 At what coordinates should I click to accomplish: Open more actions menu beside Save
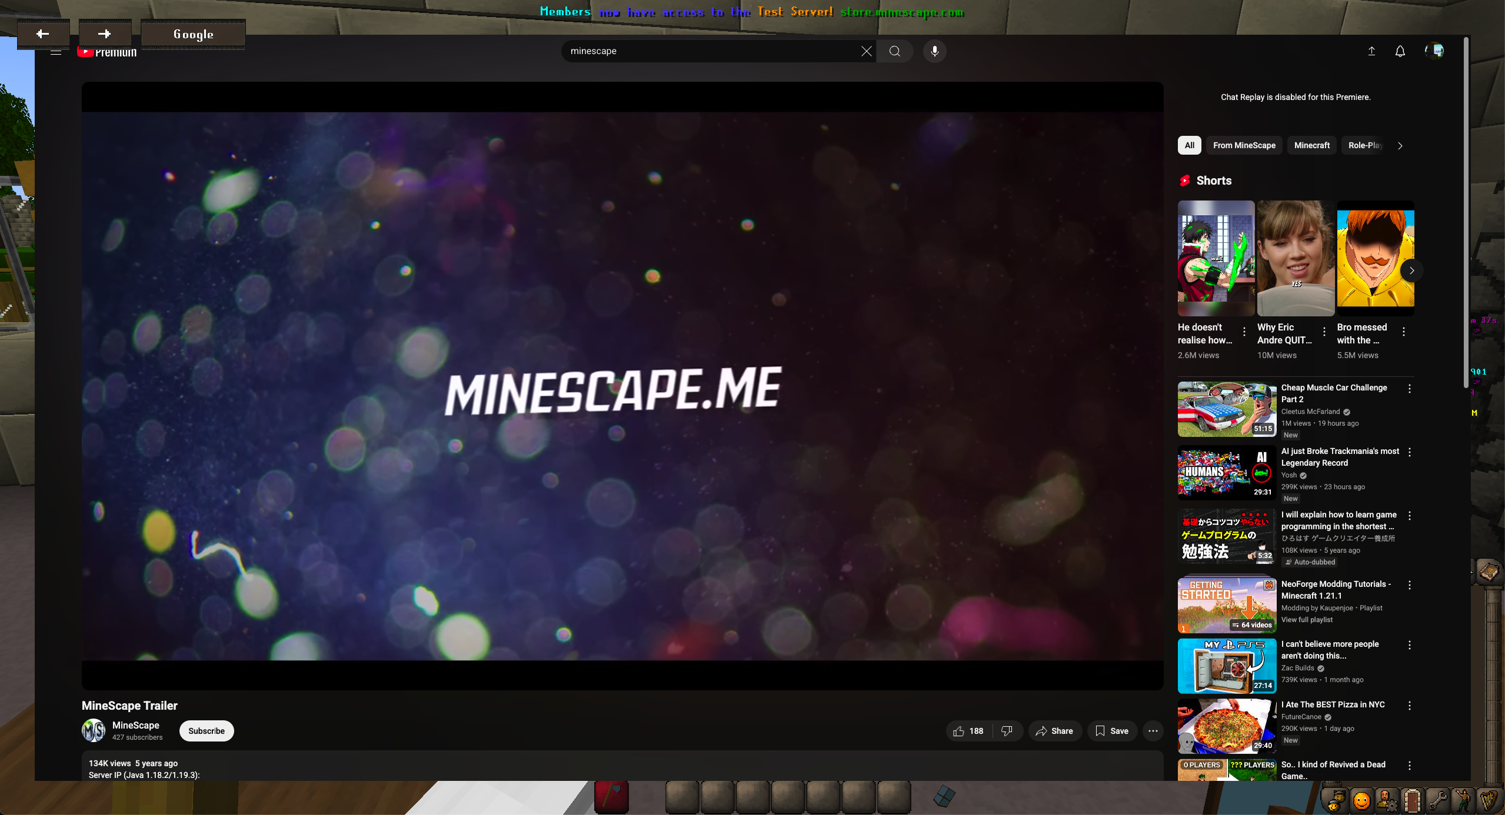[1153, 731]
